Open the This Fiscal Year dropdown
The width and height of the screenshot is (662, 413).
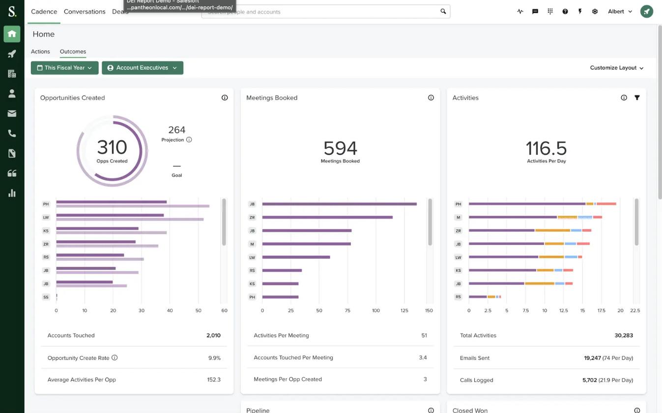pyautogui.click(x=65, y=68)
